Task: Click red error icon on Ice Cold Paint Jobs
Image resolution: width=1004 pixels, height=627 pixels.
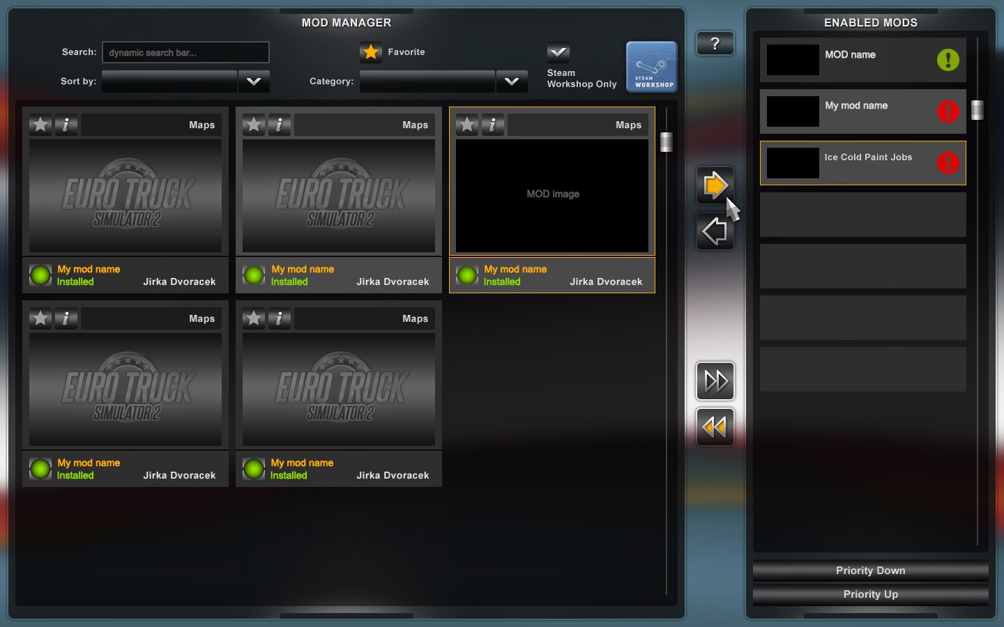Action: [x=948, y=163]
